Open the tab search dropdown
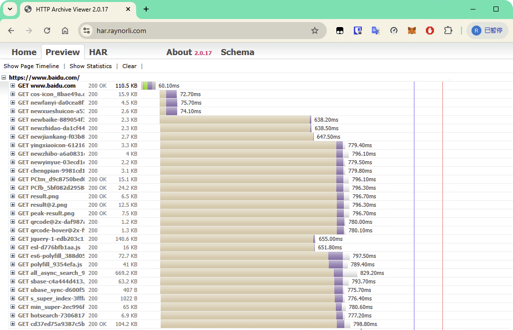Screen dimensions: 513x330 [10, 9]
